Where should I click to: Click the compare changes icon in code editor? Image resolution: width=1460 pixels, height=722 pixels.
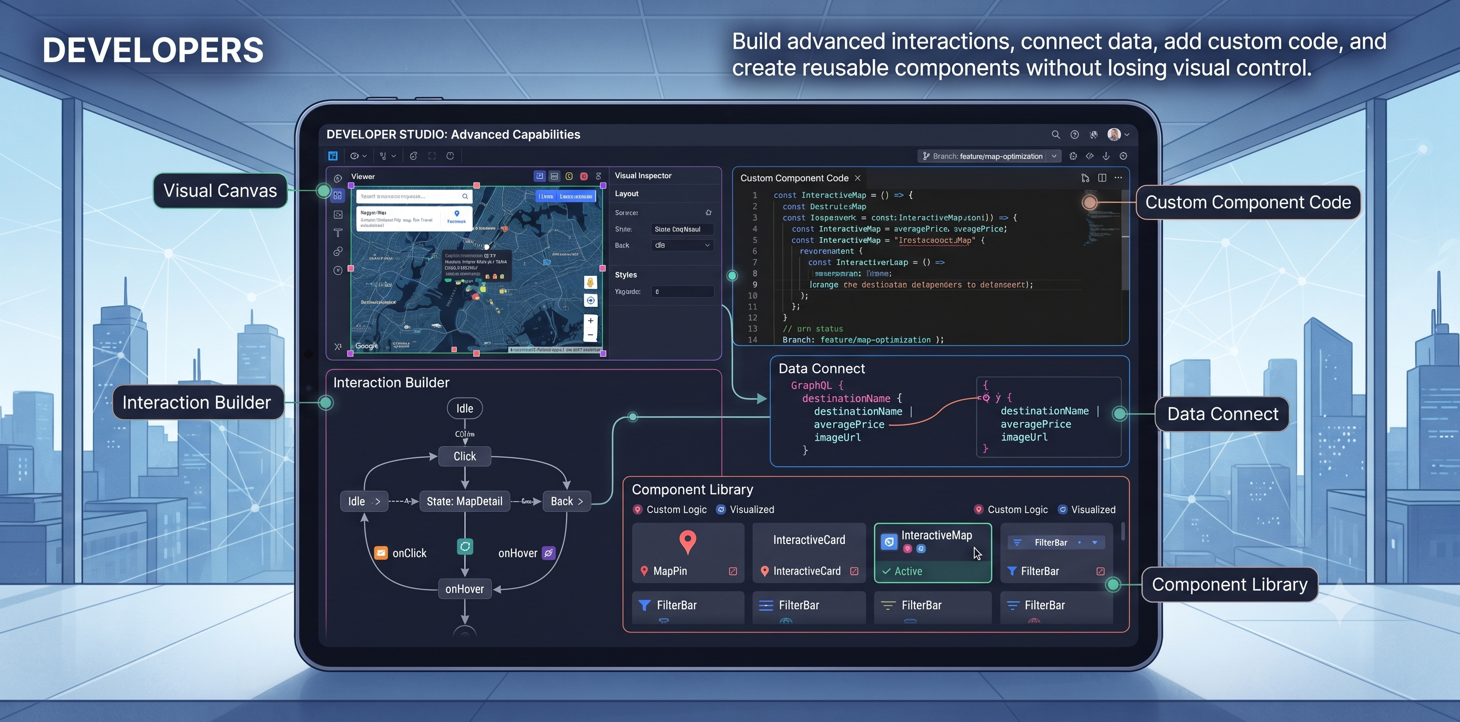[1085, 178]
